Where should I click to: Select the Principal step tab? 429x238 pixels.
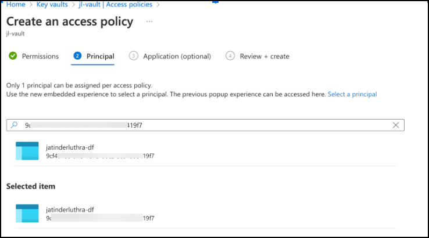coord(100,56)
